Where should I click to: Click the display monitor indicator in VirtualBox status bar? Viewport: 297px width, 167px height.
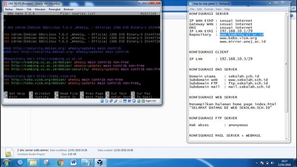pos(125,101)
